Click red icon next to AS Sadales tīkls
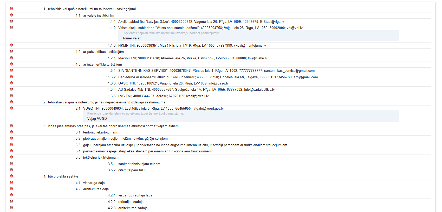Screen dimensions: 442x212 click(x=11, y=89)
